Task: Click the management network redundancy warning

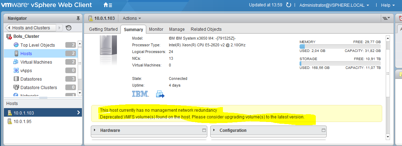Action: [159, 110]
